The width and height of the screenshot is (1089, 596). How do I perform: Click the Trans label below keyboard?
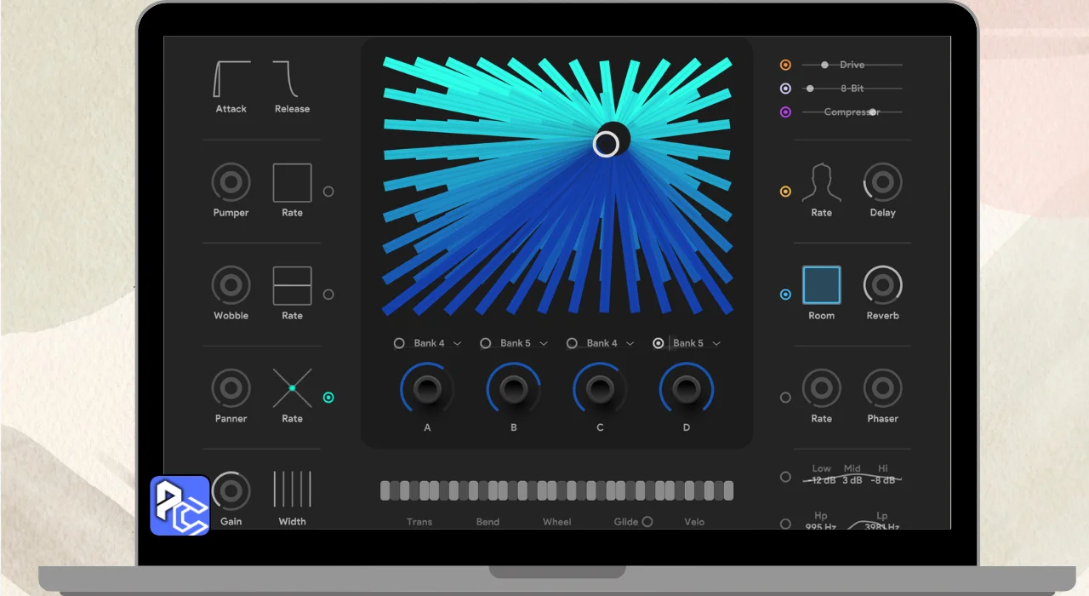[x=419, y=522]
